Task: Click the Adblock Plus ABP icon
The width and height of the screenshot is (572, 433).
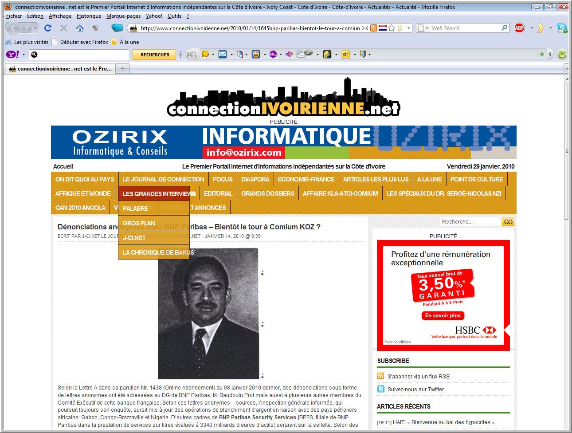Action: [x=519, y=28]
